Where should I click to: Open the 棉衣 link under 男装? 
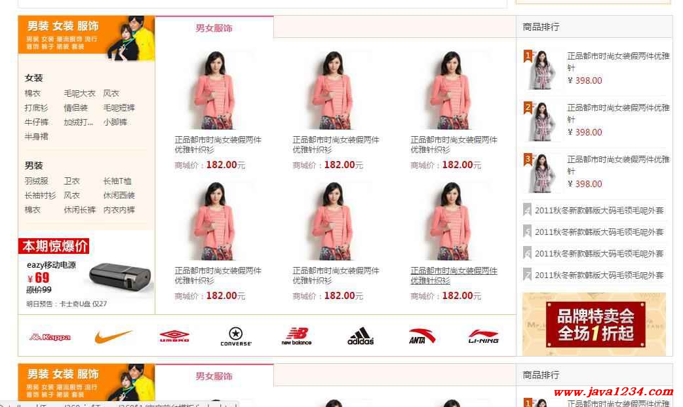33,209
